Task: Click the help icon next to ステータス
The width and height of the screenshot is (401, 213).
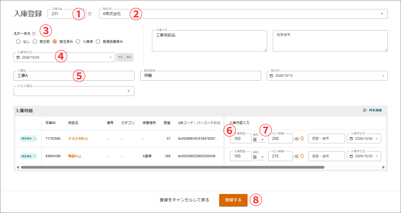Action: tap(34, 34)
